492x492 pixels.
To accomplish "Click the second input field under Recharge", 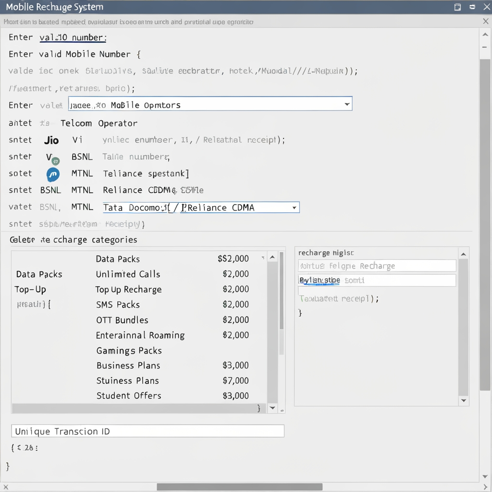I will (377, 280).
